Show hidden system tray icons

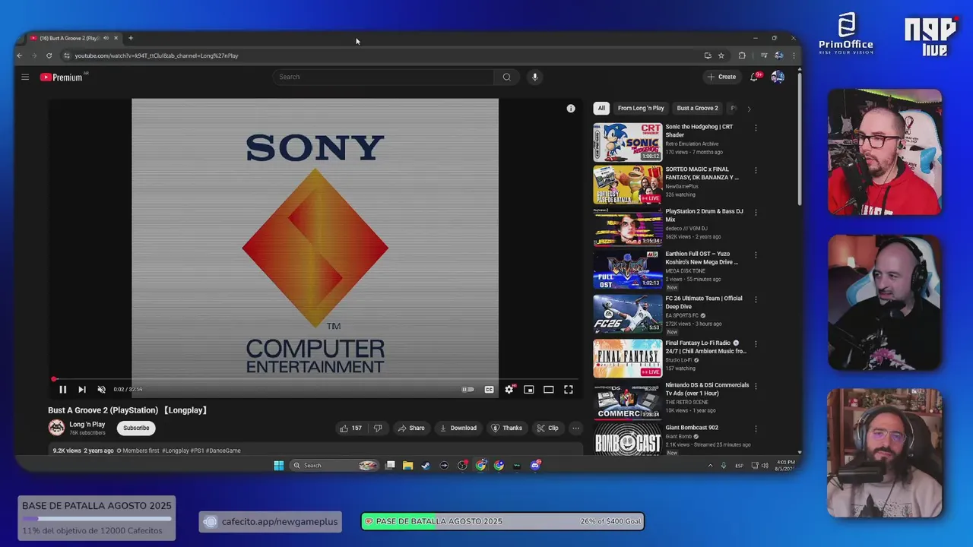711,466
